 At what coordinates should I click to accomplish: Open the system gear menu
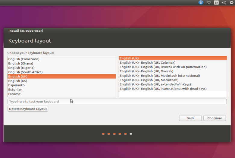231,2
